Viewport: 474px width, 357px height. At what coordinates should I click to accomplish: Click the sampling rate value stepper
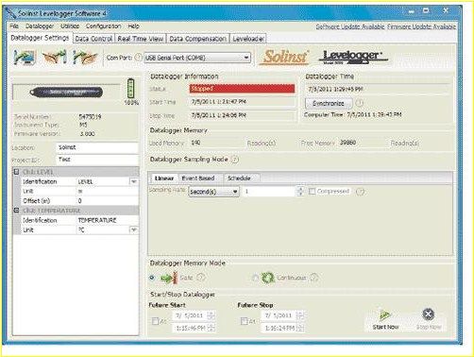[x=300, y=191]
